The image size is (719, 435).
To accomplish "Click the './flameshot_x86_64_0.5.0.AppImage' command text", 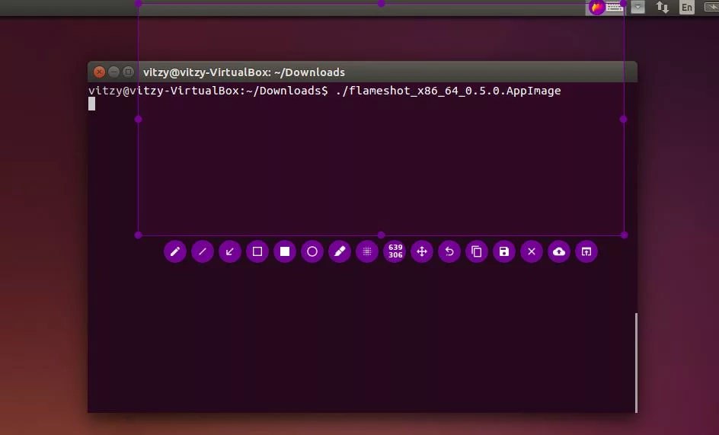I will (448, 91).
